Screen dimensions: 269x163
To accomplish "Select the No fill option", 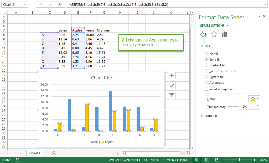I will tap(211, 54).
